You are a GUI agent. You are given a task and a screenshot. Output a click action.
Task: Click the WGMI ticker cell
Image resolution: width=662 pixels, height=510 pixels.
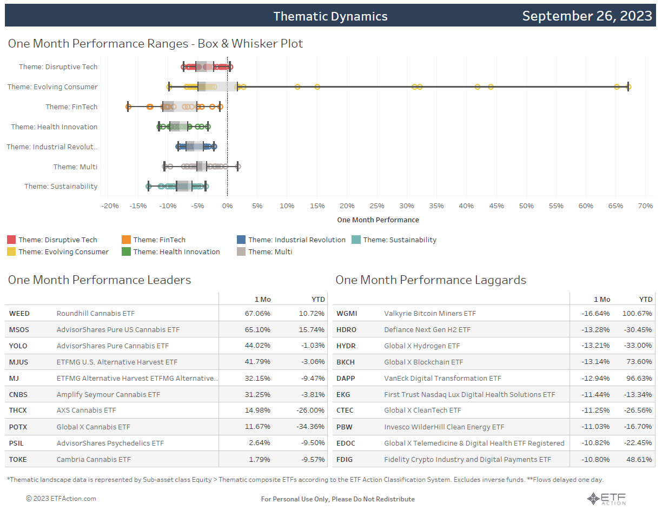click(x=347, y=314)
